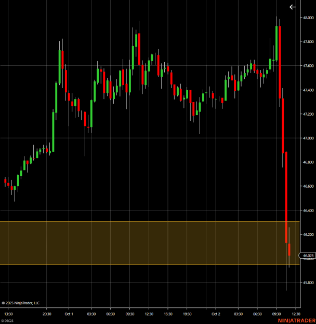Click the 46.600 price axis label
The image size is (316, 324).
[308, 186]
